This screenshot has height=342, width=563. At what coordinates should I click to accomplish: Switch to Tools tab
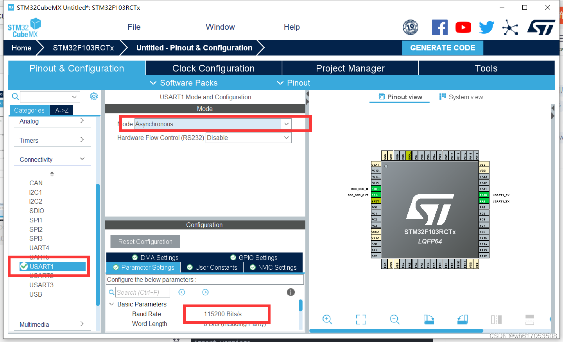click(x=486, y=68)
